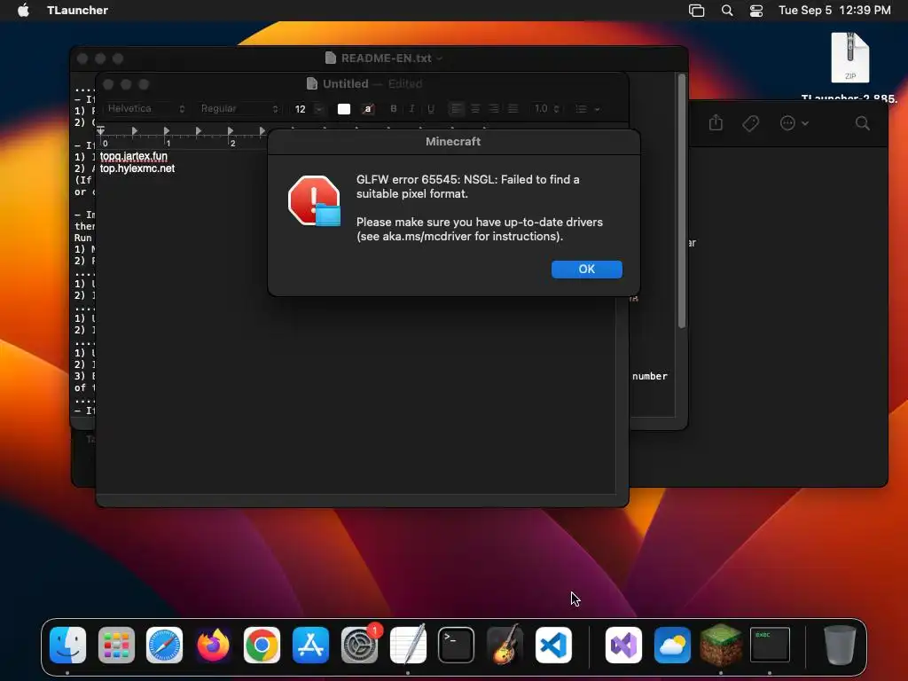Align text left in TextEdit

coord(457,109)
